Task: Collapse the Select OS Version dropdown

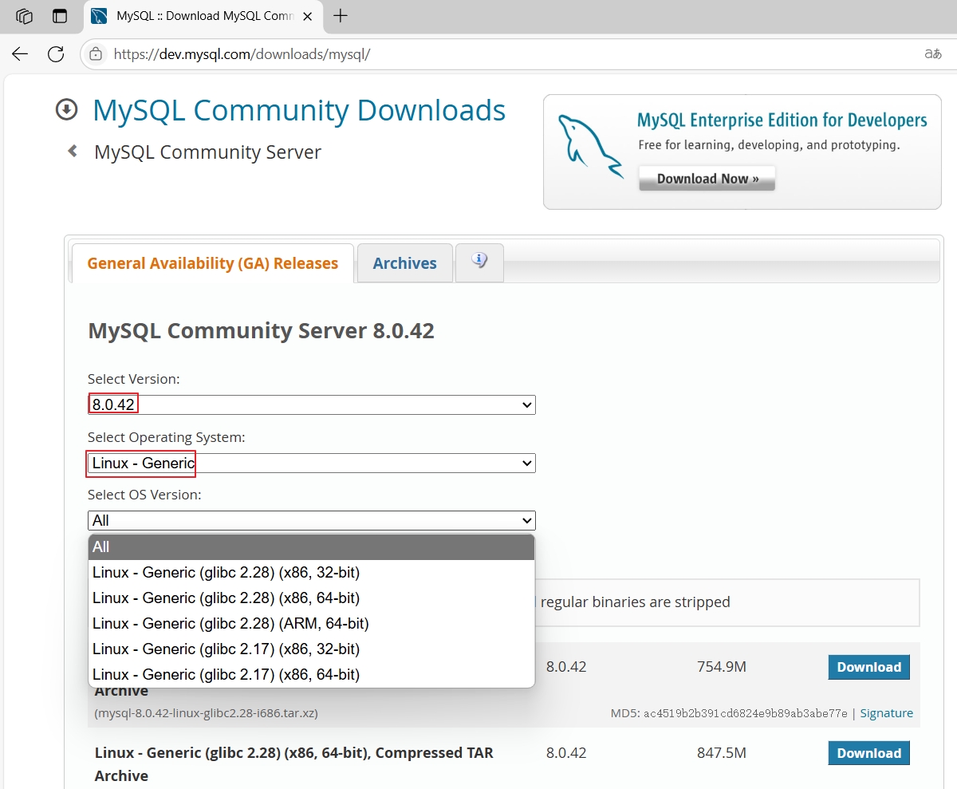Action: [x=312, y=520]
